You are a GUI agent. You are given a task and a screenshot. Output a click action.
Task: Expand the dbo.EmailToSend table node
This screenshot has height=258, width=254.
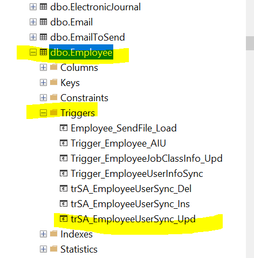(x=33, y=37)
